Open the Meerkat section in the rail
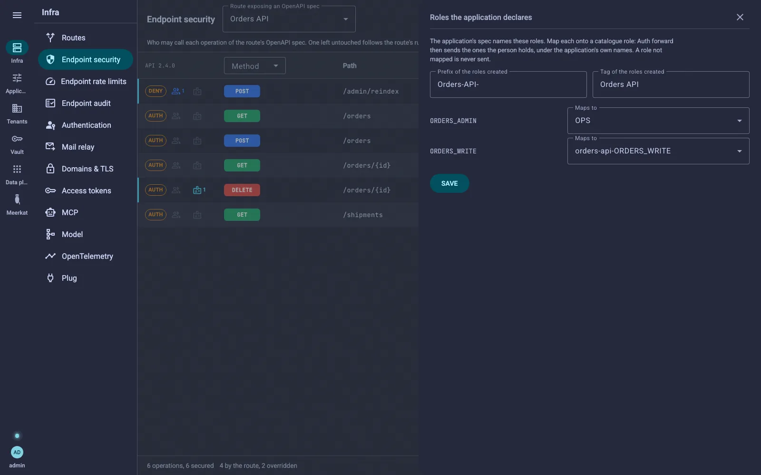This screenshot has width=761, height=475. [x=17, y=204]
